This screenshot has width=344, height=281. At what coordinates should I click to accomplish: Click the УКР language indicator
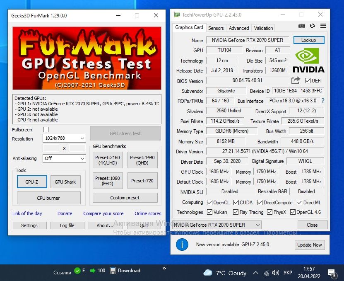(287, 273)
